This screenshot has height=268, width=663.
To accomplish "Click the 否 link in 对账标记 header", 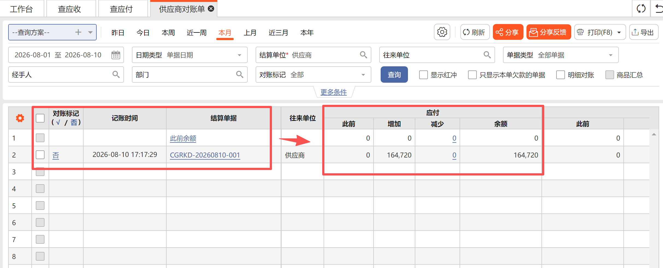I will [x=74, y=122].
